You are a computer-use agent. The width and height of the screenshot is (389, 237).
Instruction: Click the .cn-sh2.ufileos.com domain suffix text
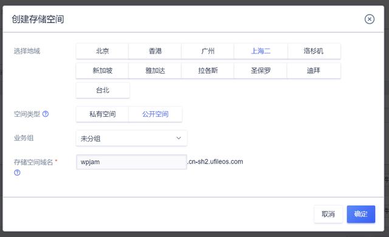215,162
